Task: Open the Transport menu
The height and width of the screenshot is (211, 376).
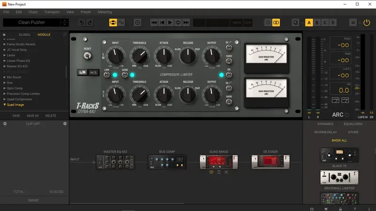Action: 52,12
